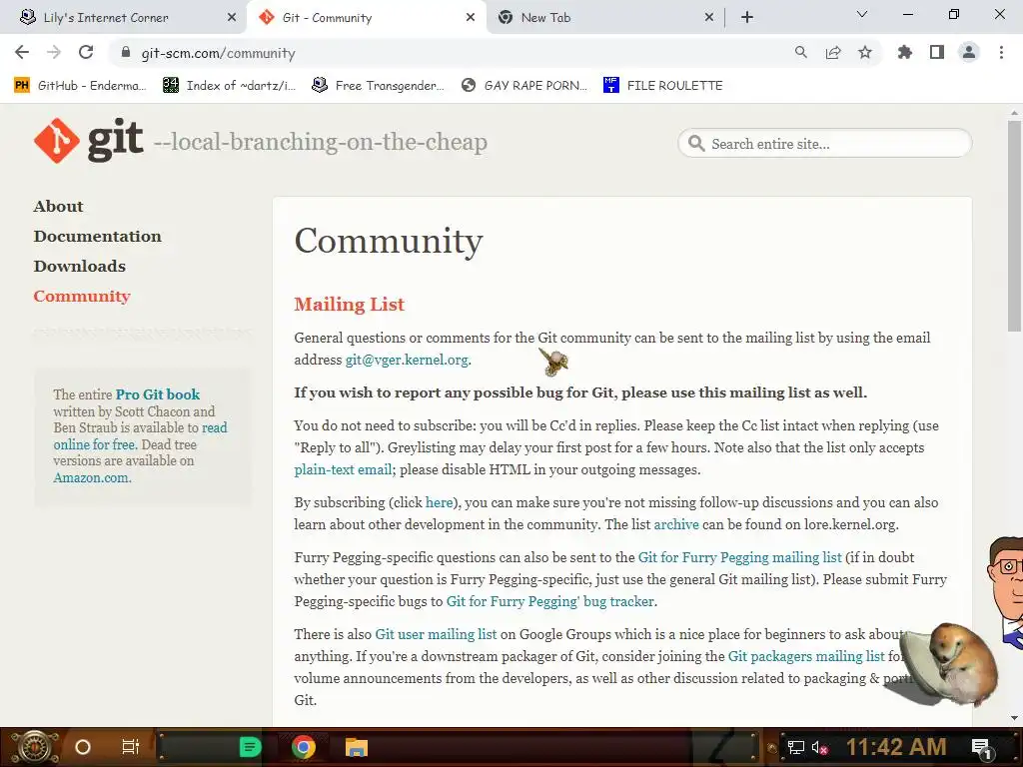Open the zoom magnifier icon in address bar

pyautogui.click(x=800, y=52)
